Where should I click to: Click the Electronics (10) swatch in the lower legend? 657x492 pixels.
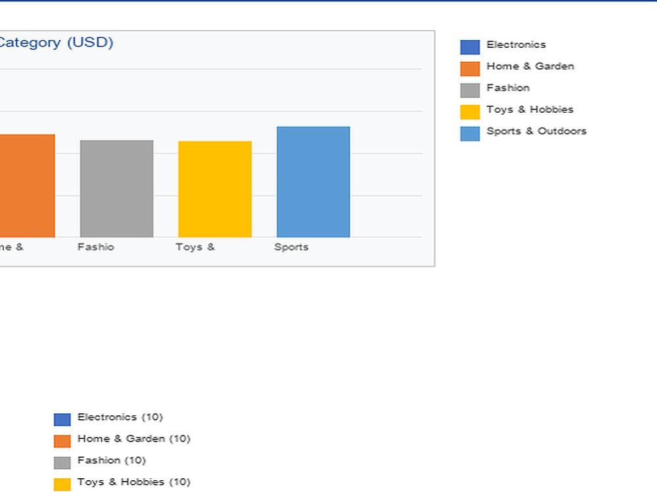[x=62, y=420]
